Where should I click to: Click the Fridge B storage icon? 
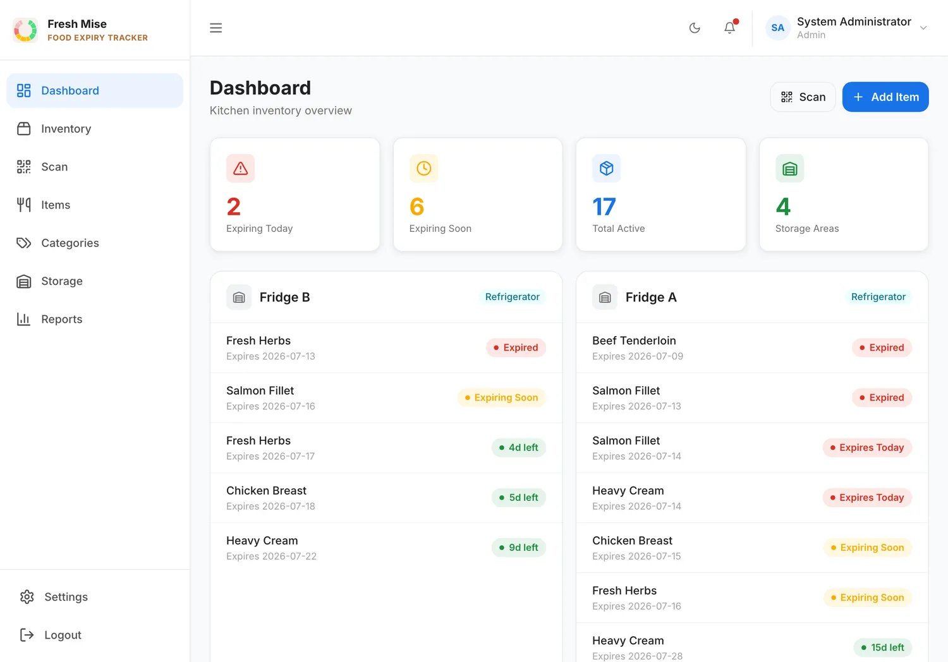239,298
